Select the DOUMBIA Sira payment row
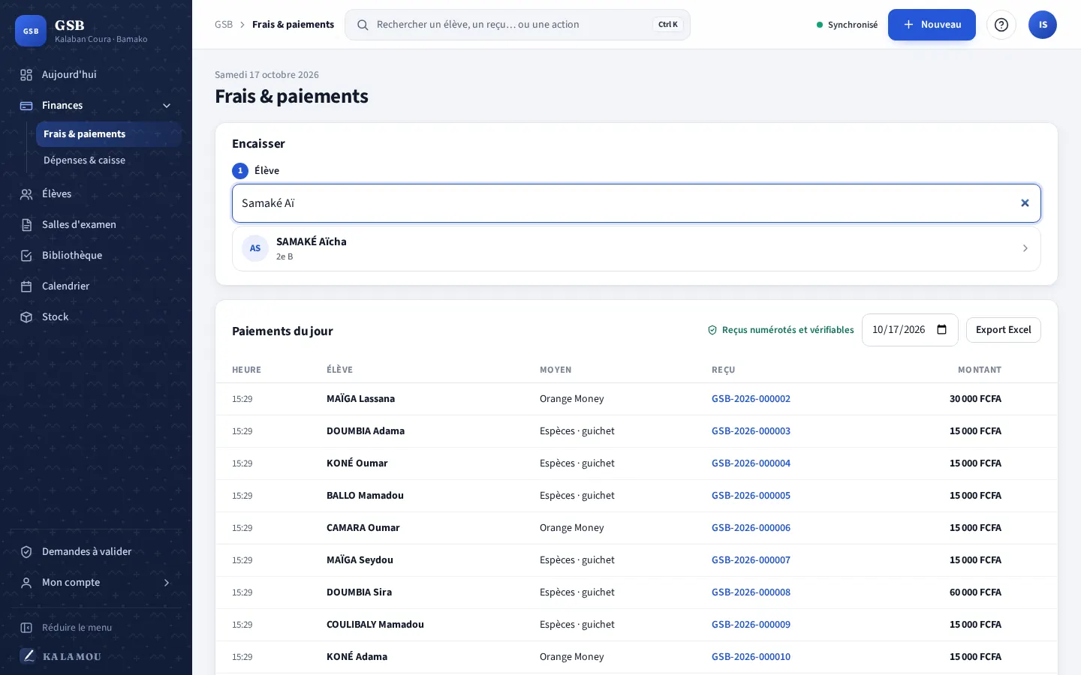Image resolution: width=1081 pixels, height=675 pixels. [636, 592]
